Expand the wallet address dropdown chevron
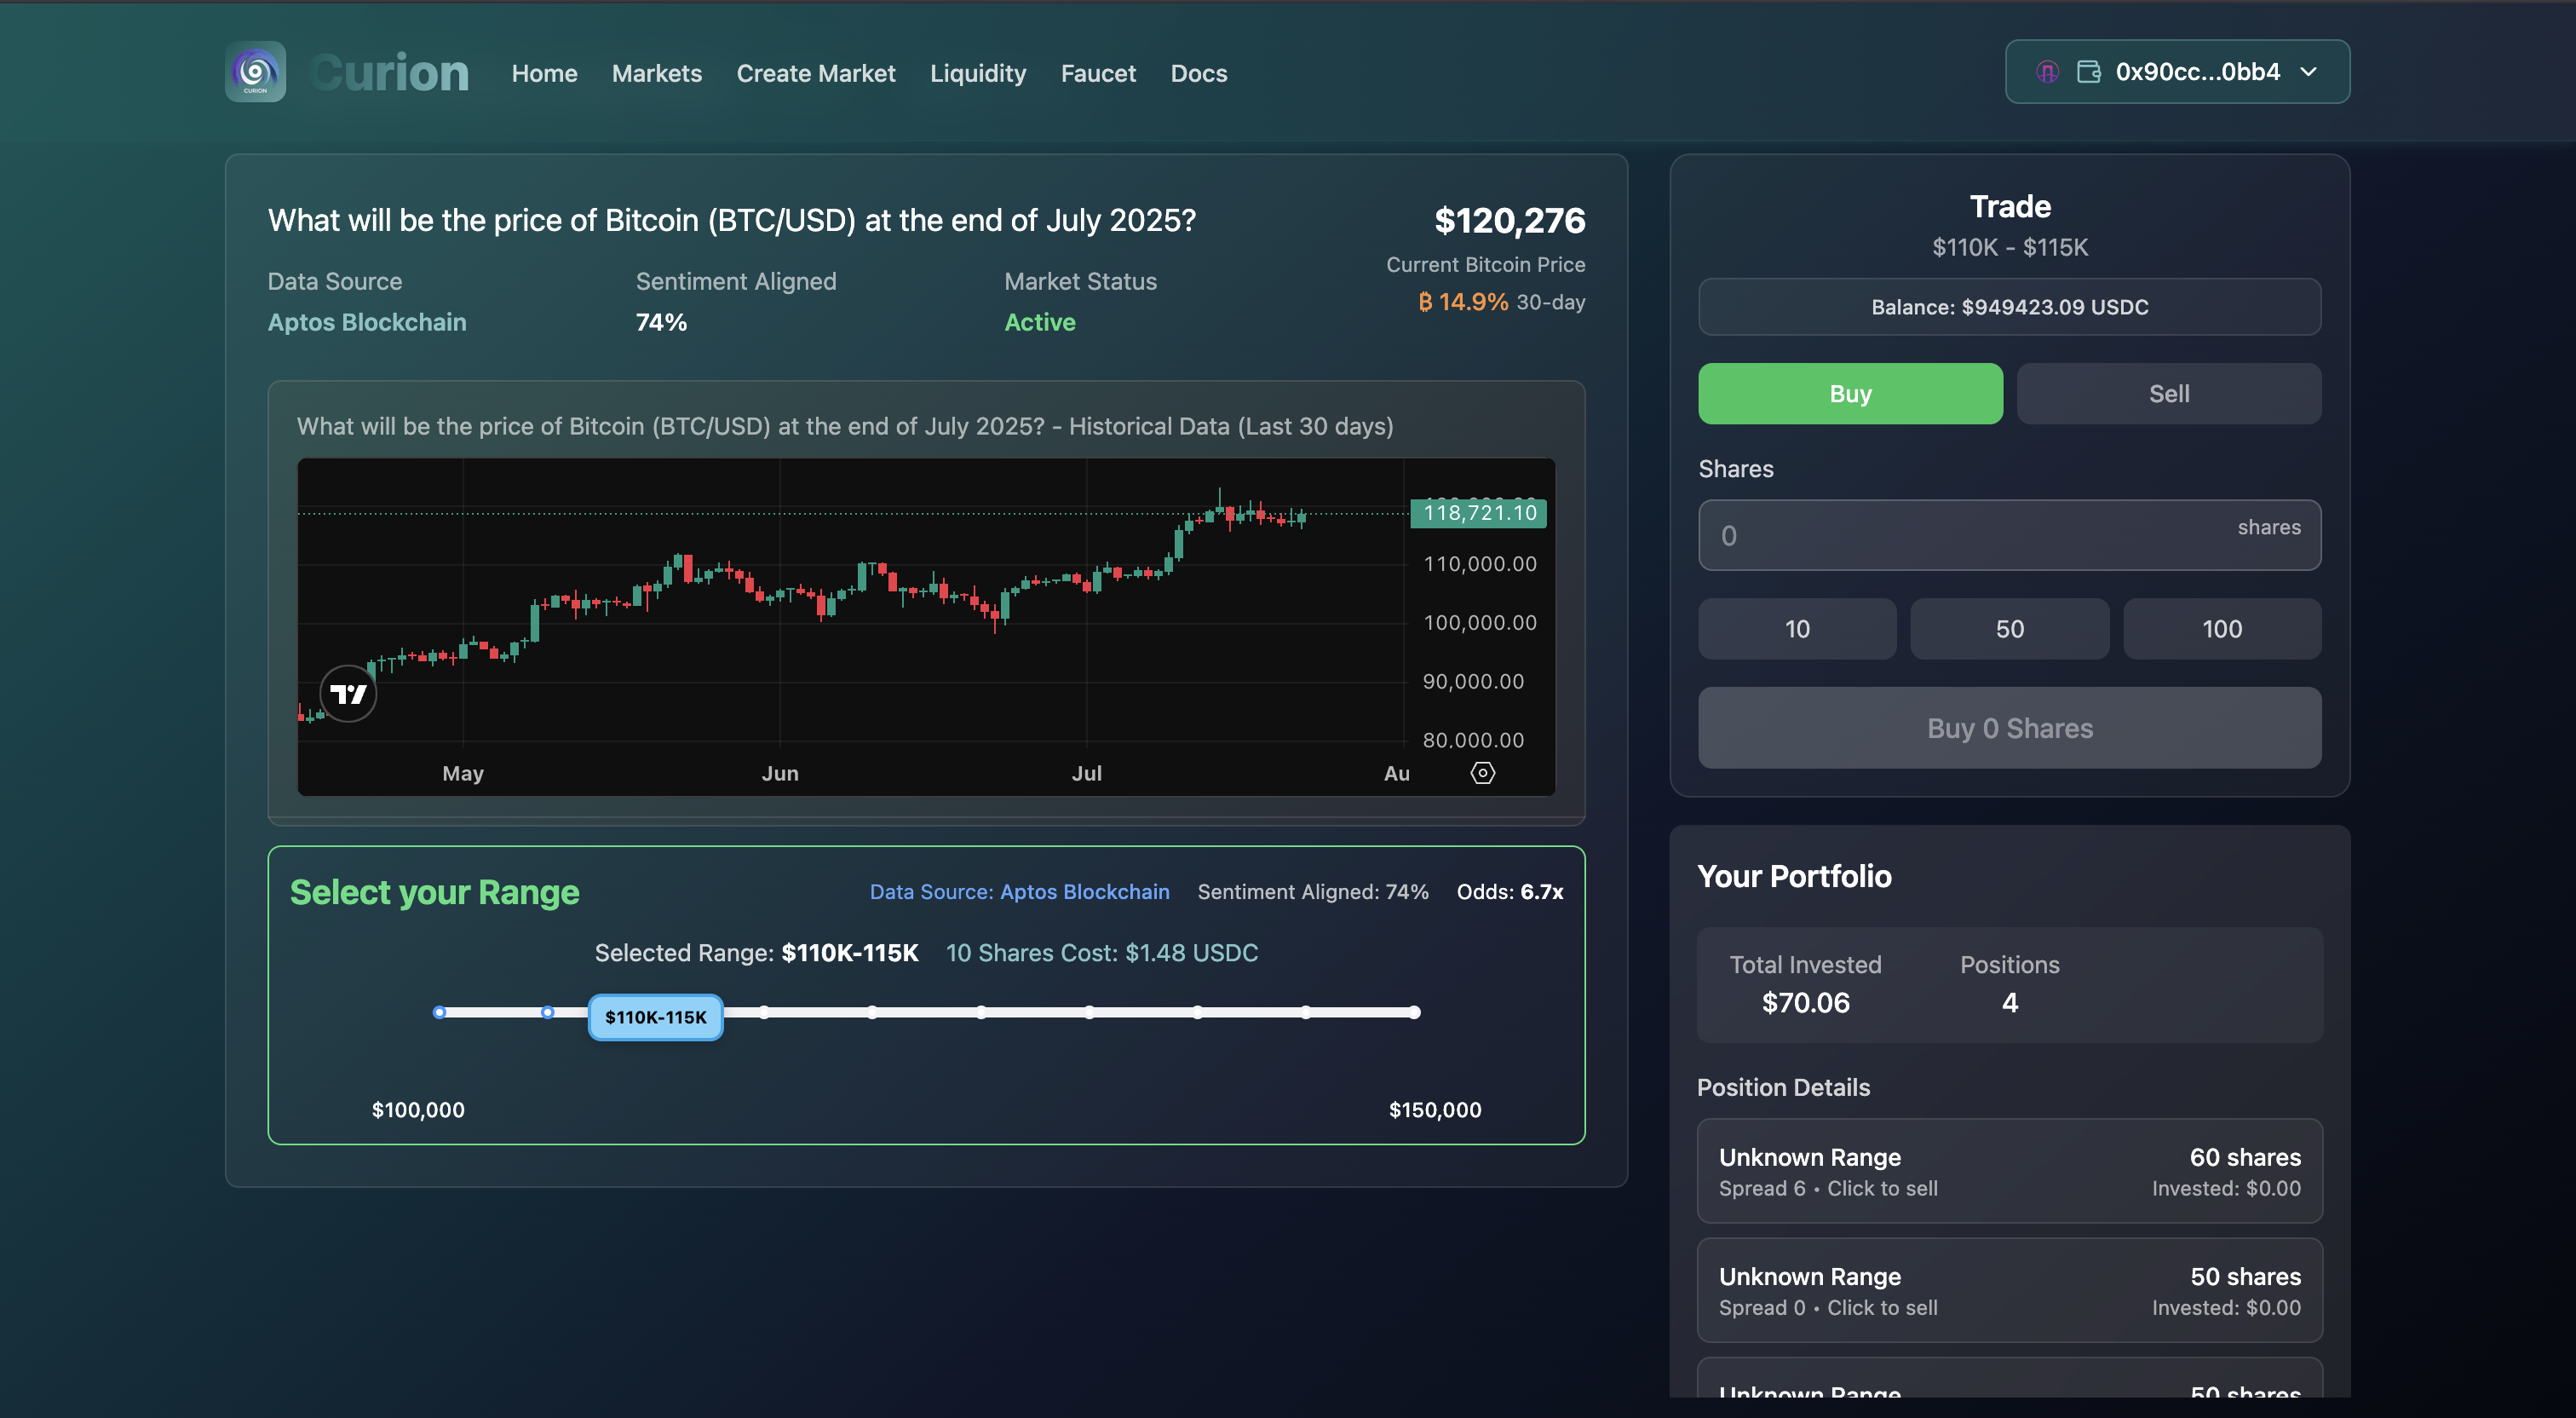Viewport: 2576px width, 1418px height. pyautogui.click(x=2308, y=72)
